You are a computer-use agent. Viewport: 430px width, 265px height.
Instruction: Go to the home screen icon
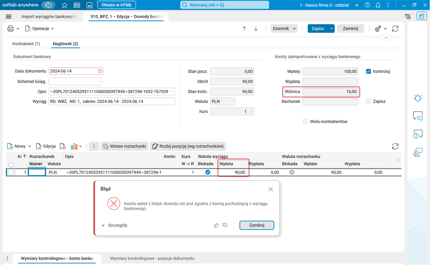click(x=64, y=5)
